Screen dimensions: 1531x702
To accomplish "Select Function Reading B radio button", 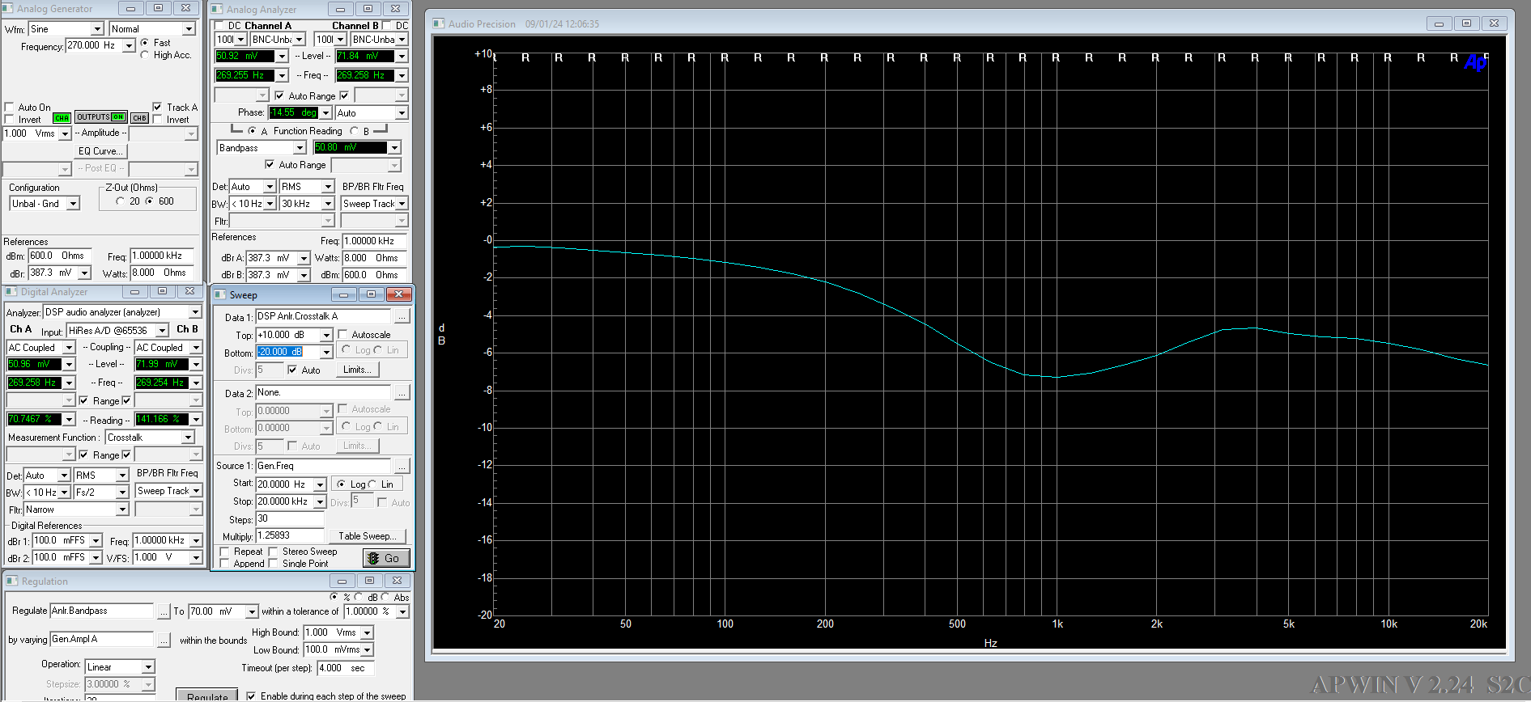I will point(354,131).
